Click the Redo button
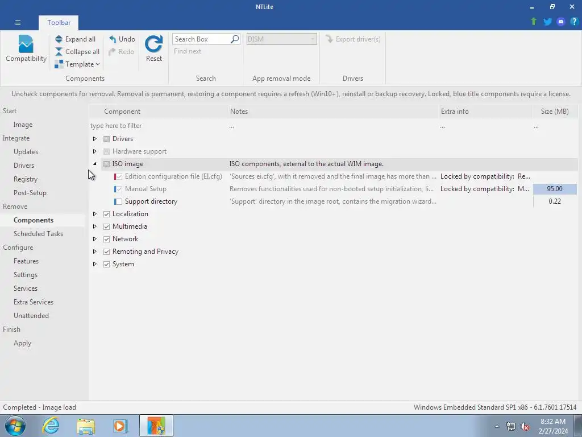Screen dimensions: 582x437 pyautogui.click(x=122, y=52)
